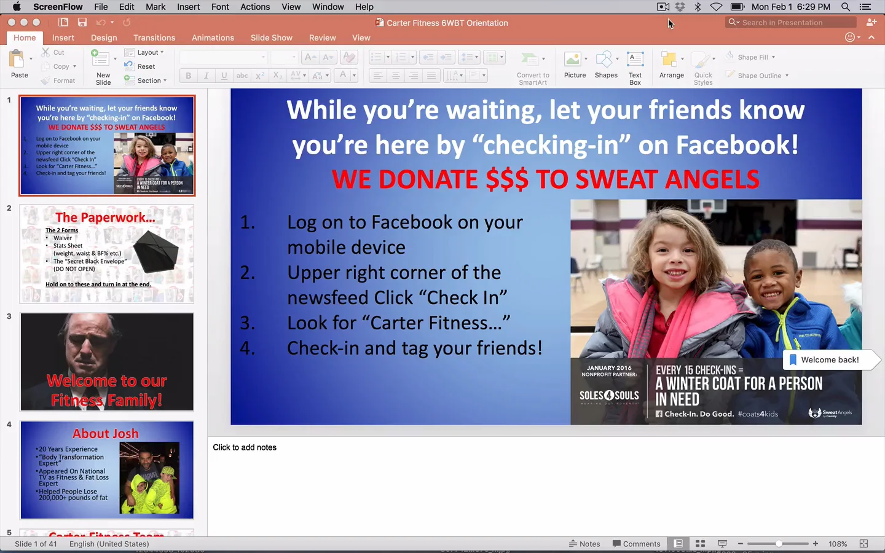This screenshot has width=885, height=553.
Task: Open the Shape Fill dropdown arrow
Action: coord(773,57)
